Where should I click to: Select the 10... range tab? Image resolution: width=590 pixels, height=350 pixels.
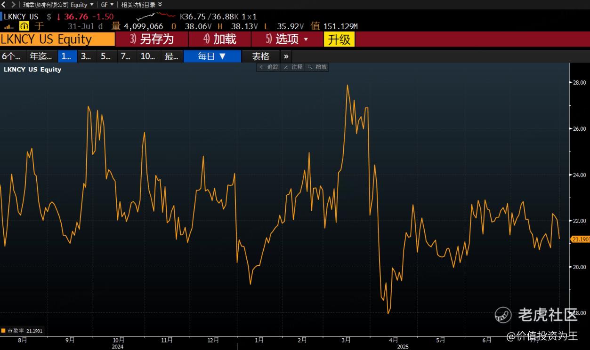click(148, 56)
